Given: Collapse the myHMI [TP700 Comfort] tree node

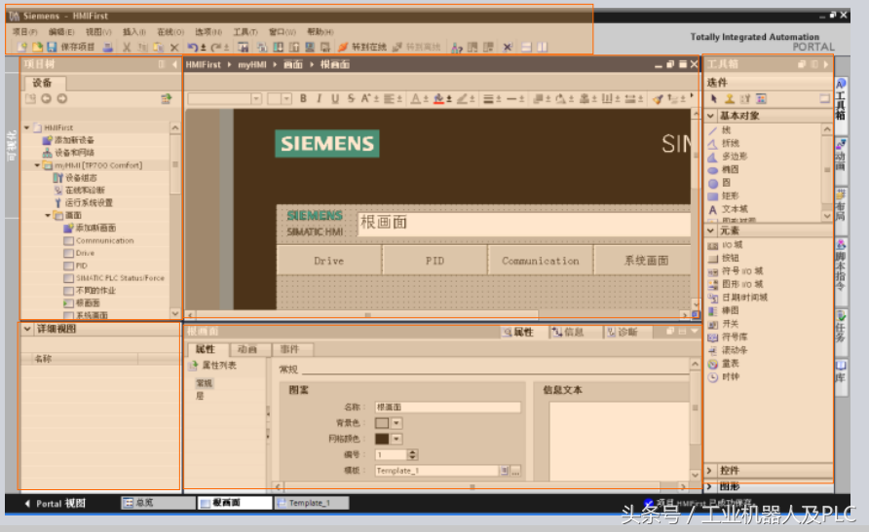Looking at the screenshot, I should pyautogui.click(x=37, y=165).
